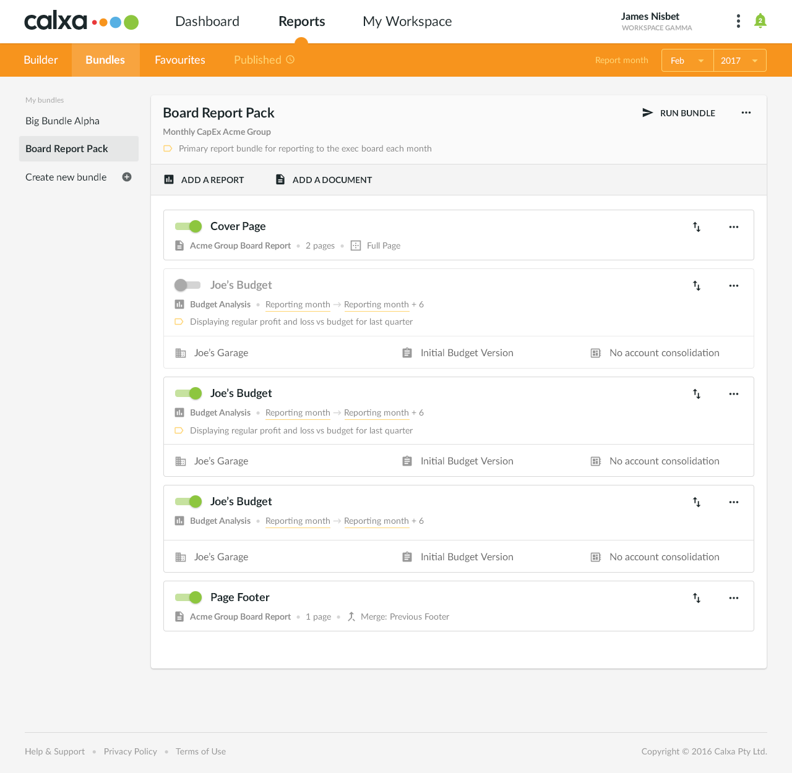Go to the Dashboard tab
The width and height of the screenshot is (792, 773).
(x=207, y=21)
